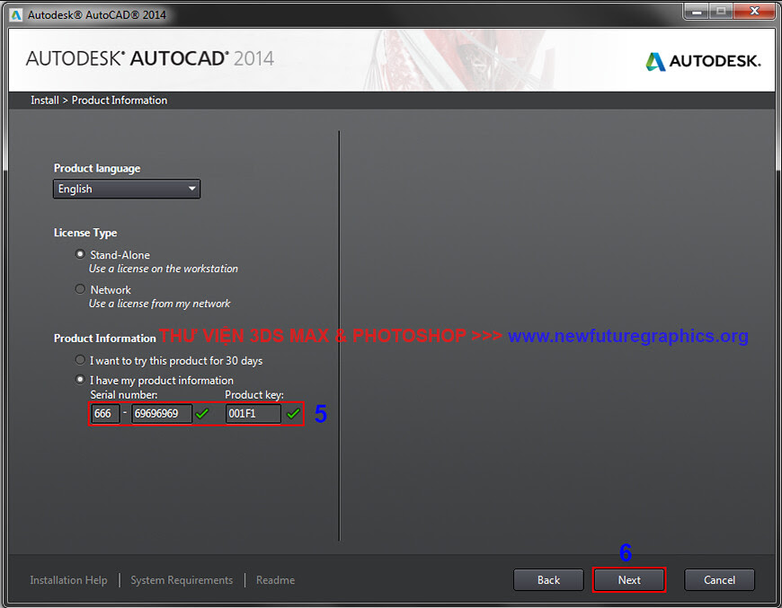The height and width of the screenshot is (608, 782).
Task: Click the 'Install > Product Information' breadcrumb text
Action: coord(99,101)
